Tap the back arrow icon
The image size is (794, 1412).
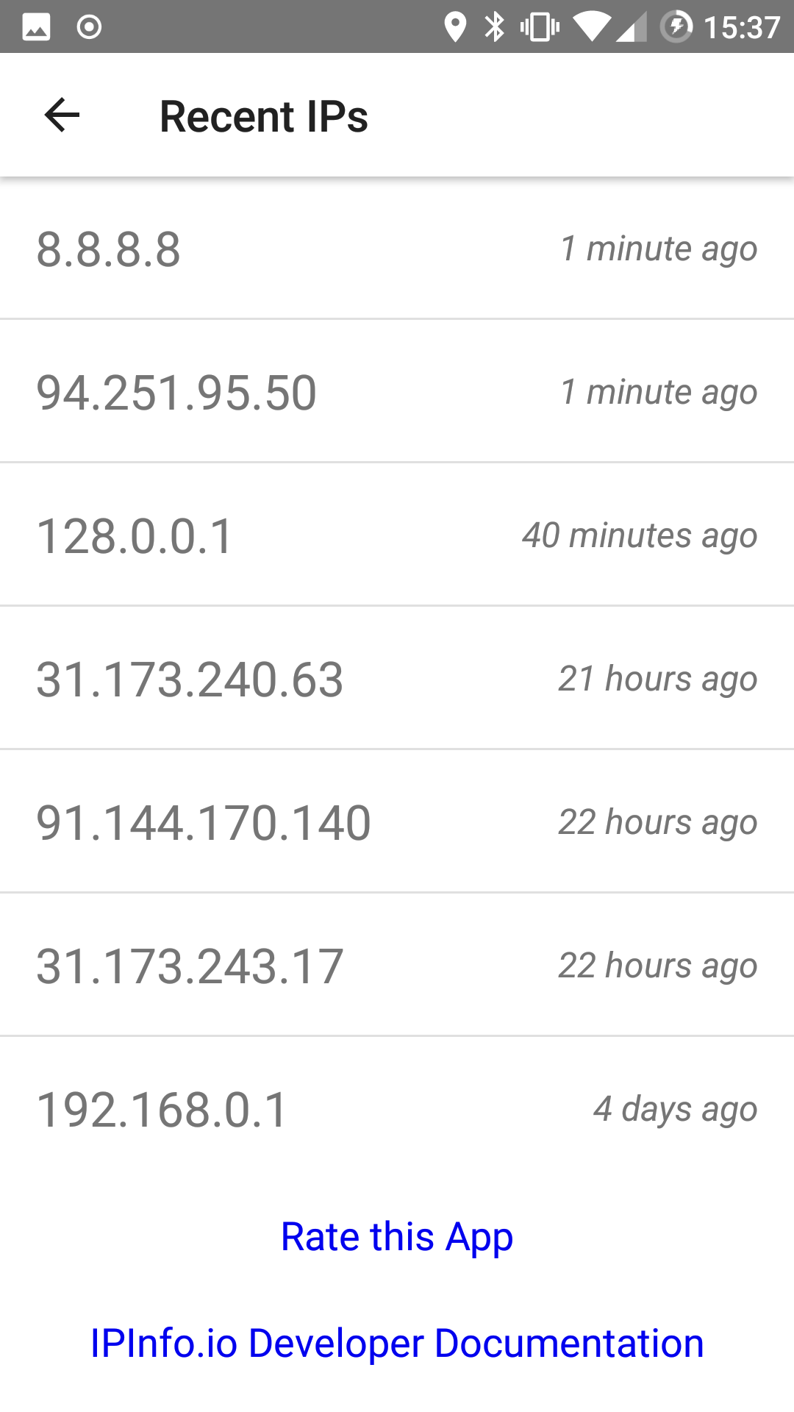(62, 115)
